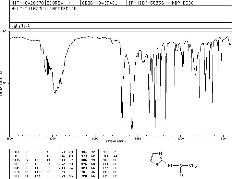This screenshot has height=179, width=232.
Task: Click peak table entry 3166
Action: tap(16, 152)
